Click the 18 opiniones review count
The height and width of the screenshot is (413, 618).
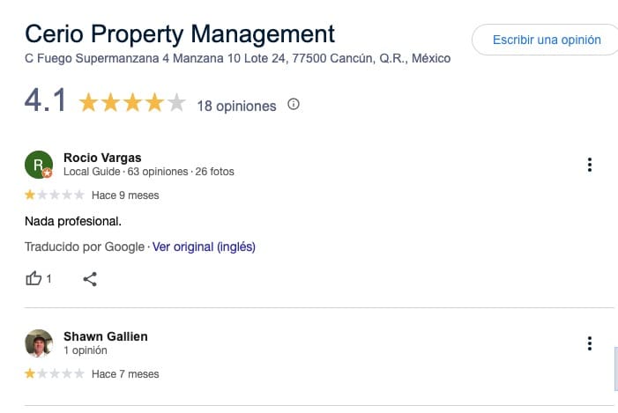[x=236, y=106]
